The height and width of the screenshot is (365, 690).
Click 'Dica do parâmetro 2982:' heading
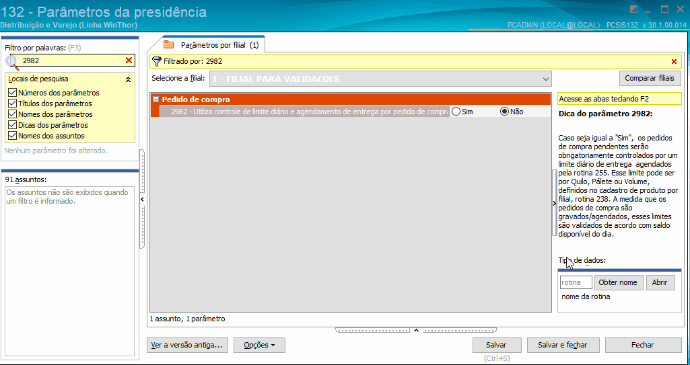[605, 114]
